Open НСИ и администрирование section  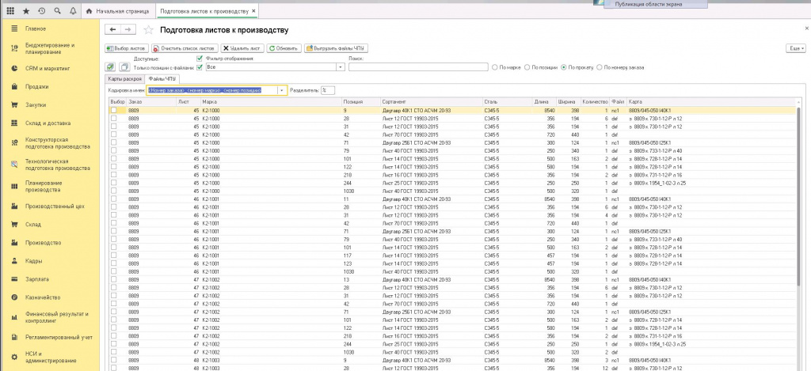tap(51, 357)
